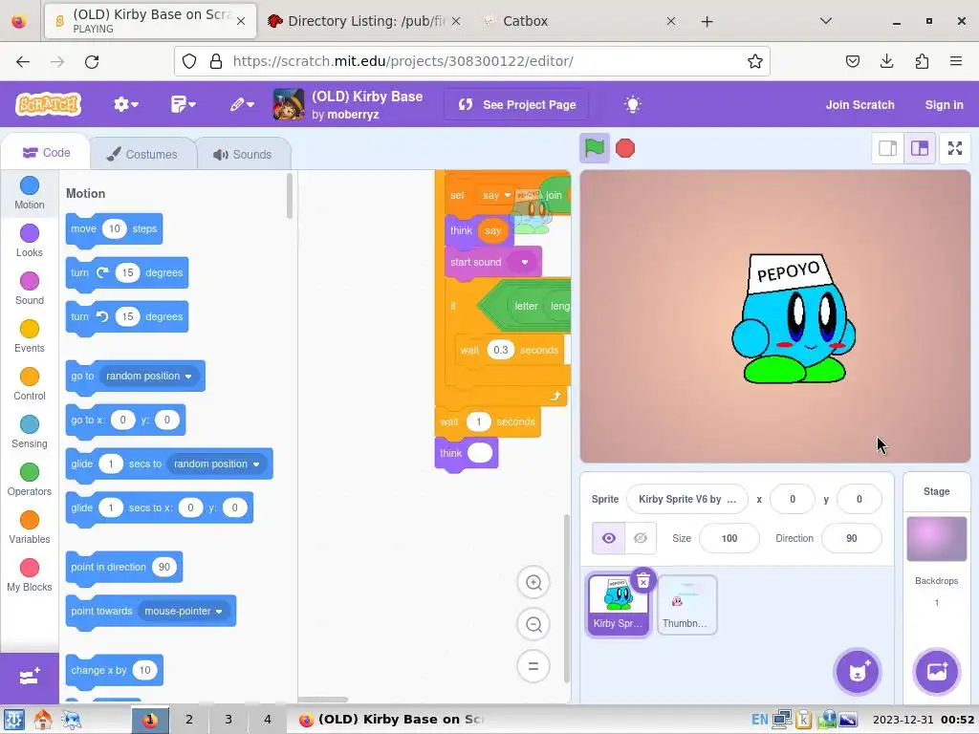The height and width of the screenshot is (734, 979).
Task: Choose a new sprite with cat button
Action: click(858, 672)
